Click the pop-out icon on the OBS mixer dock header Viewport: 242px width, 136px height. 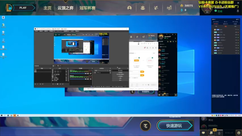(92, 69)
